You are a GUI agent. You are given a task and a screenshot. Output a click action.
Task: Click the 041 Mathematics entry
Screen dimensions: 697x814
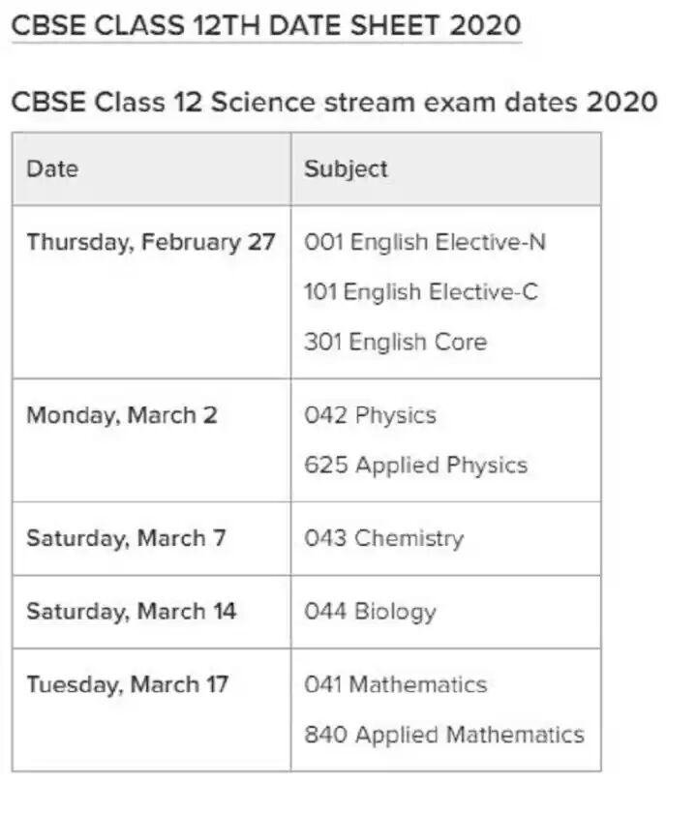click(x=395, y=685)
